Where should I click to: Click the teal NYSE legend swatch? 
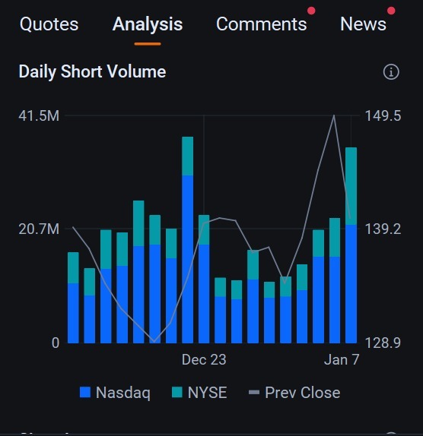pos(177,393)
